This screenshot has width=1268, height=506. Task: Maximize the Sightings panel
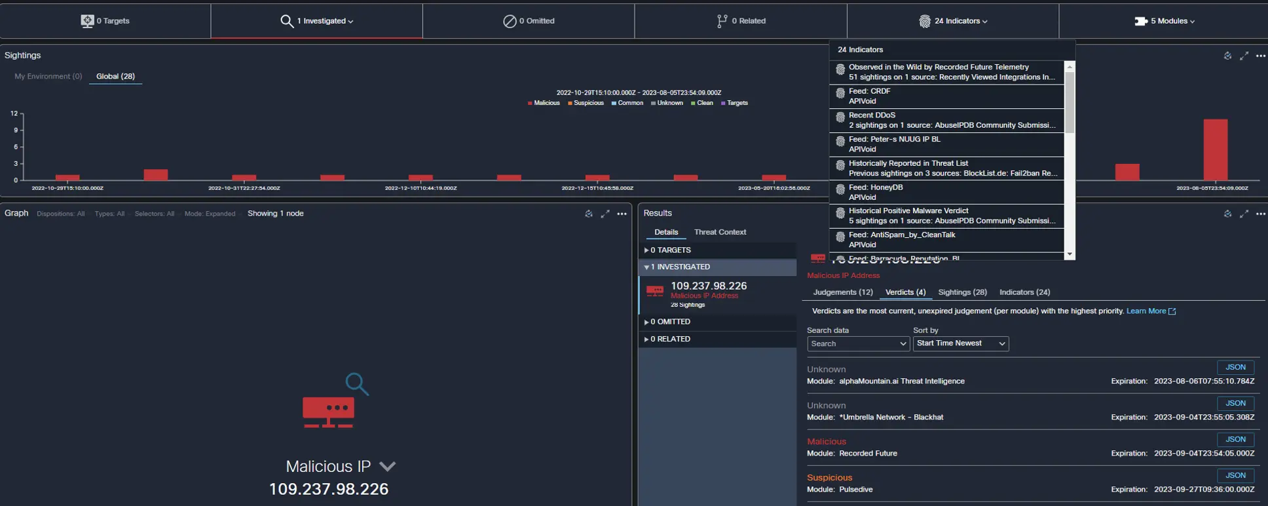pyautogui.click(x=1244, y=56)
